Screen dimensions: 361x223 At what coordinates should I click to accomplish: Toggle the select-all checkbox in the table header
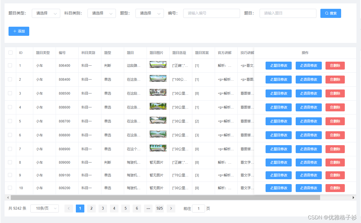tap(10, 53)
